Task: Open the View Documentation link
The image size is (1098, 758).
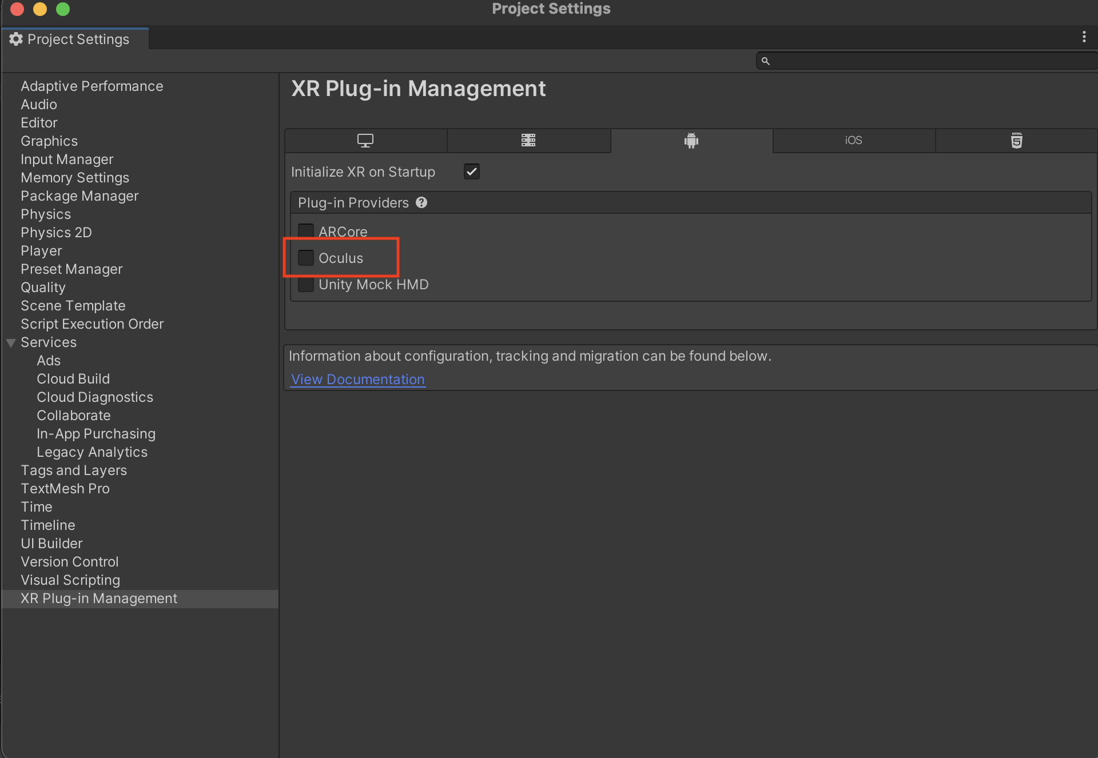Action: [357, 379]
